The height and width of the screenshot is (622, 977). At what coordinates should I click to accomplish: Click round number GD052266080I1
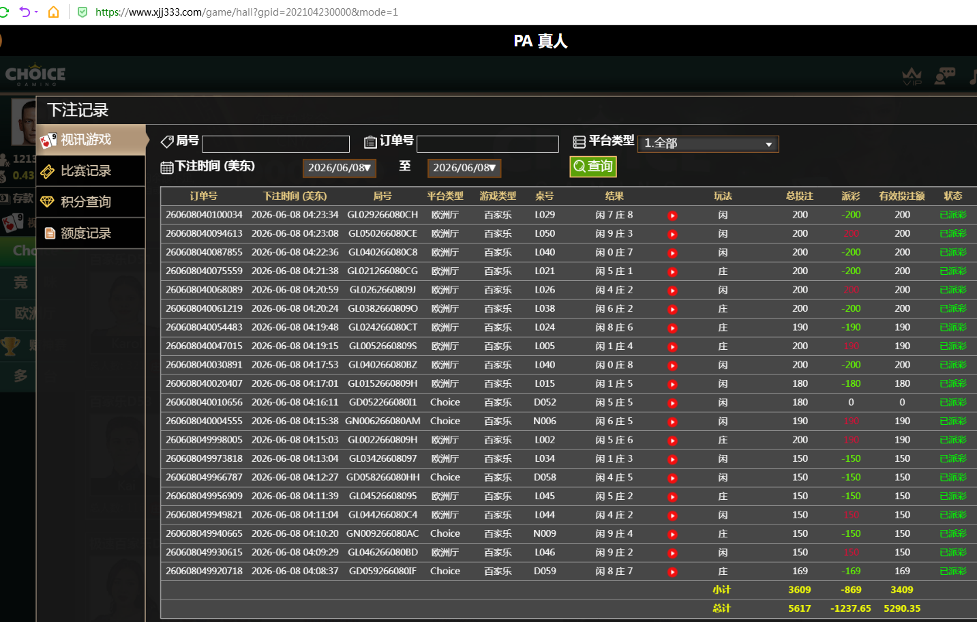[382, 402]
